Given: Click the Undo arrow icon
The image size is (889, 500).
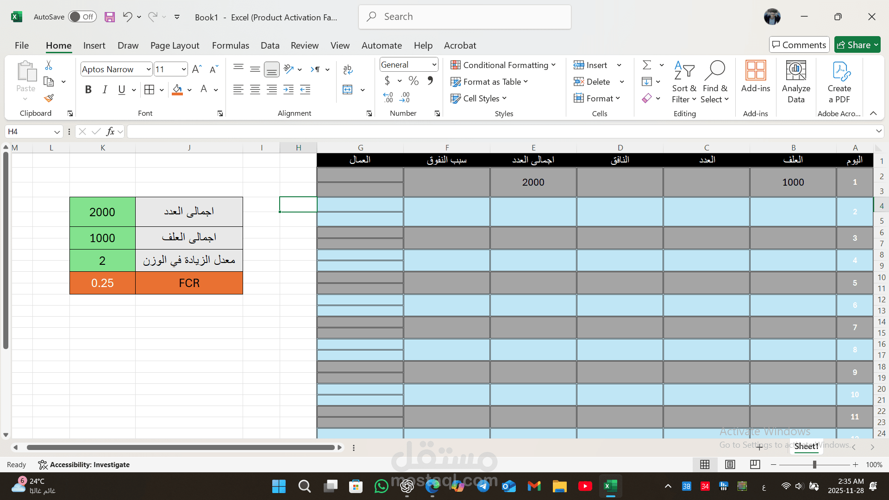Looking at the screenshot, I should coord(127,17).
